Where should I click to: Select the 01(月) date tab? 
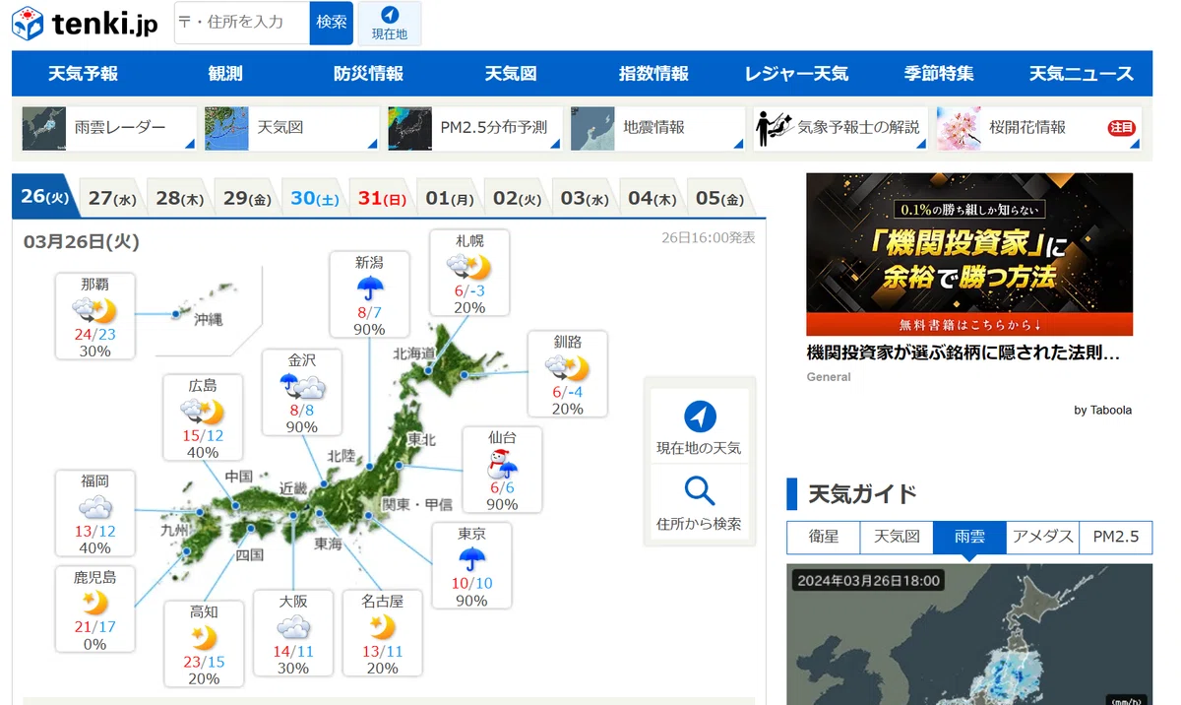450,198
